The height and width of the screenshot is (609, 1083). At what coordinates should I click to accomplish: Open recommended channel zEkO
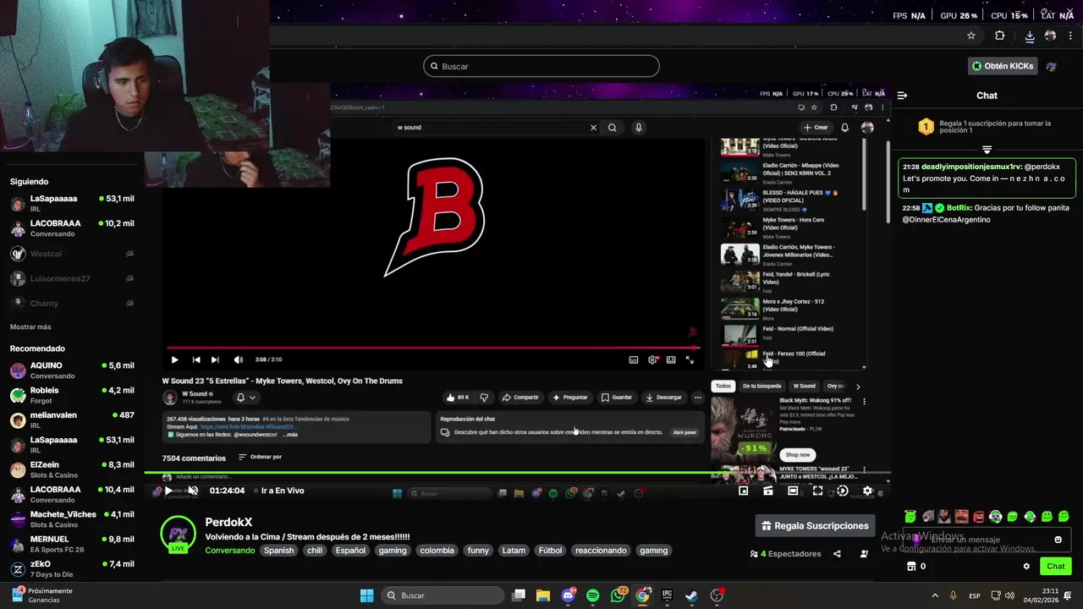[x=72, y=568]
